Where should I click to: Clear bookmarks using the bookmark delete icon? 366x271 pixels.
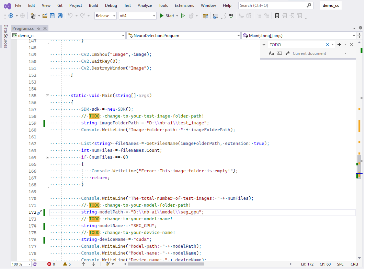coord(300,16)
